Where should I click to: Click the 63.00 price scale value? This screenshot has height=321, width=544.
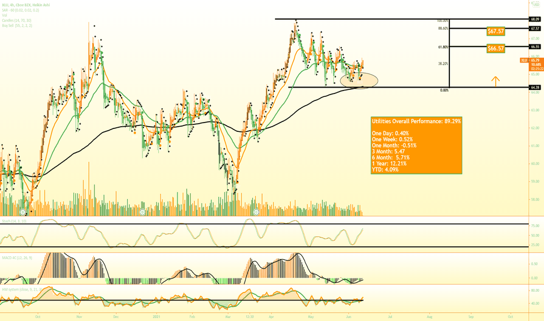tap(535, 110)
